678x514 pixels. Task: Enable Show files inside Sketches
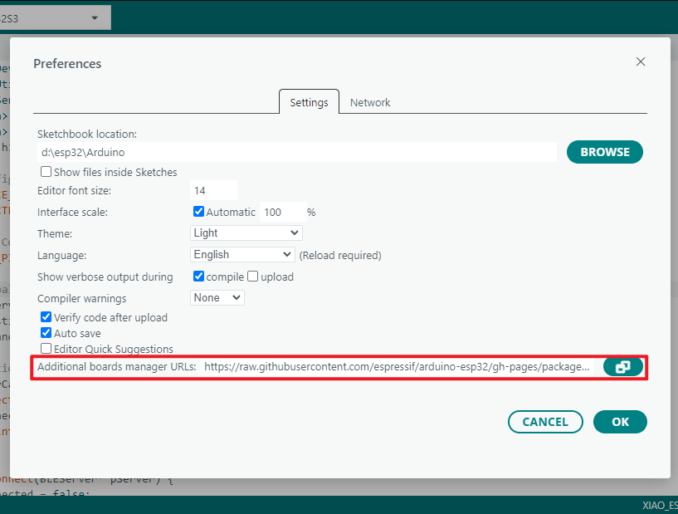[46, 172]
